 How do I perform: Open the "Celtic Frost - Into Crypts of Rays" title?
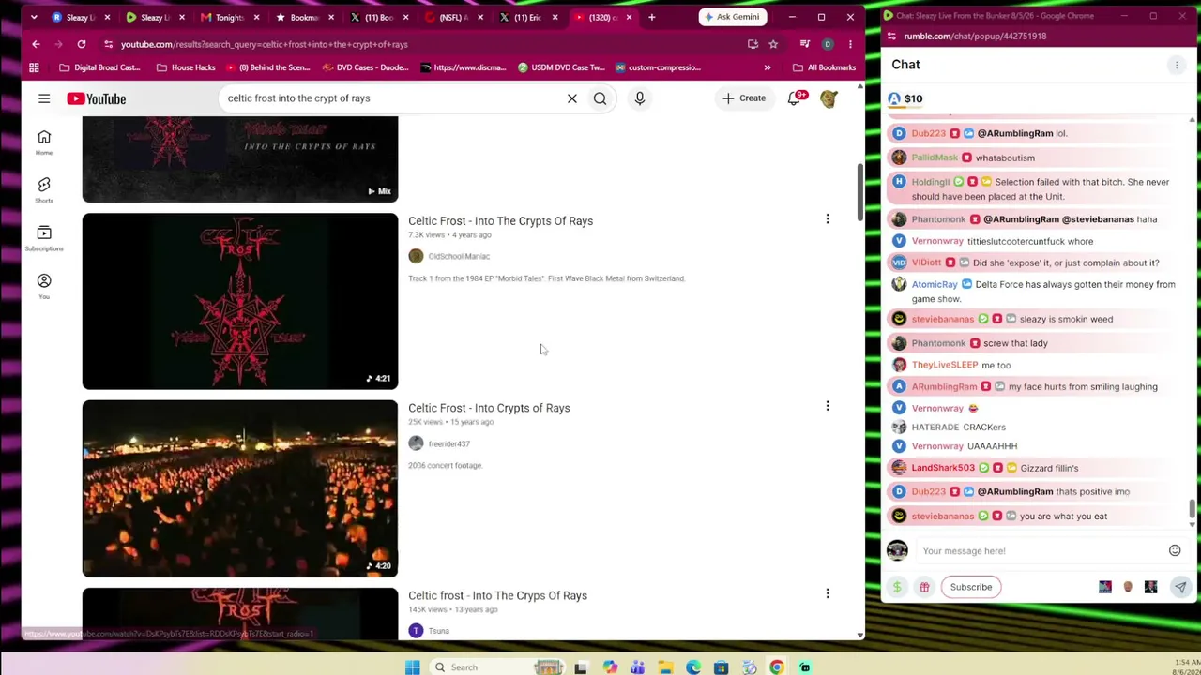(x=489, y=408)
